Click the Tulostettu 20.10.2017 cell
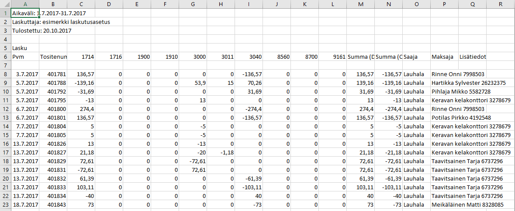This screenshot has width=515, height=211. pos(41,31)
